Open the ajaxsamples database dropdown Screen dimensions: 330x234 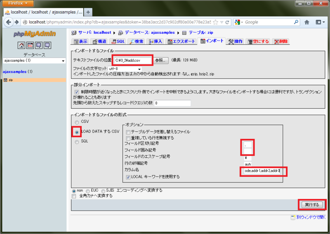coord(34,61)
